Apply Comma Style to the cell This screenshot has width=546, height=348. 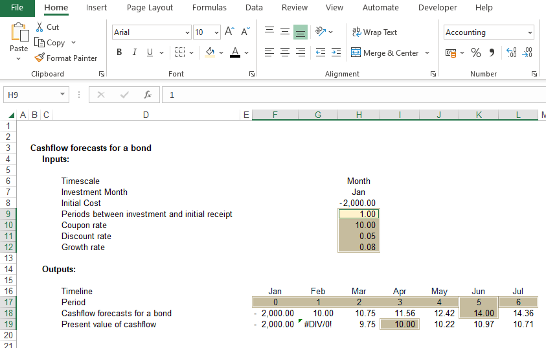click(x=492, y=52)
